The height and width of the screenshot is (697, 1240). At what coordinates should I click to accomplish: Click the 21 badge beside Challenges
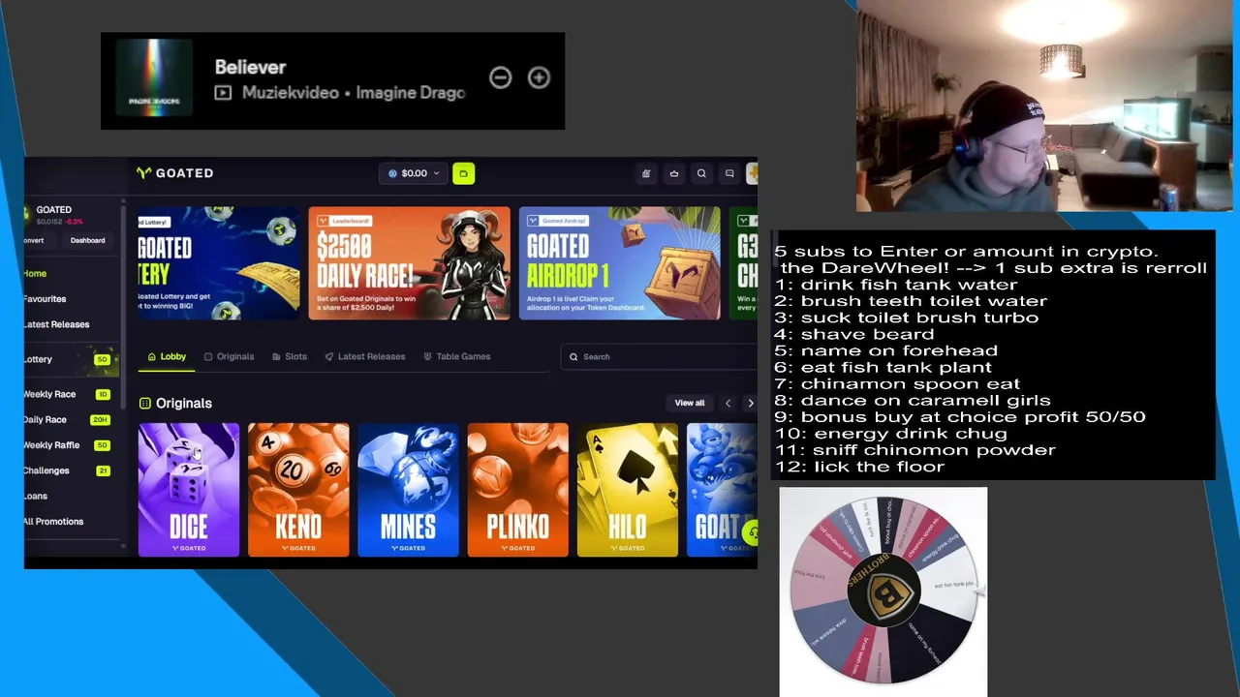[103, 470]
